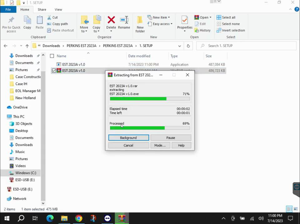Switch to the Home ribbon tab
Screen dimensions: 300x224
pyautogui.click(x=25, y=9)
